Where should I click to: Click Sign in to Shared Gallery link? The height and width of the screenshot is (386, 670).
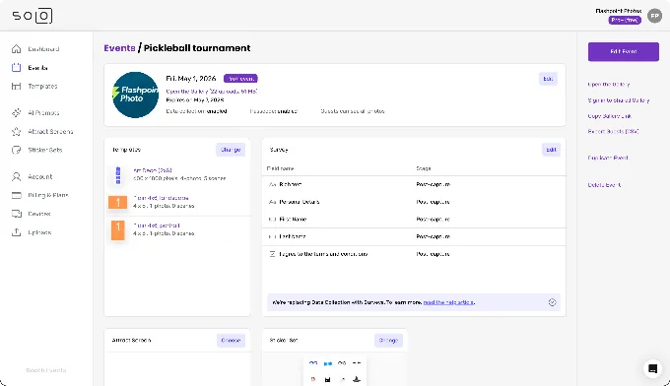(x=619, y=100)
